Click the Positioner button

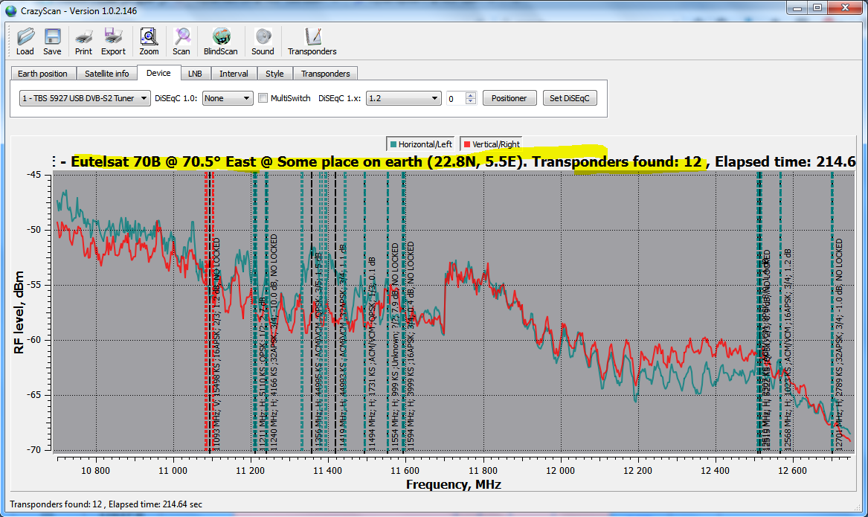509,98
